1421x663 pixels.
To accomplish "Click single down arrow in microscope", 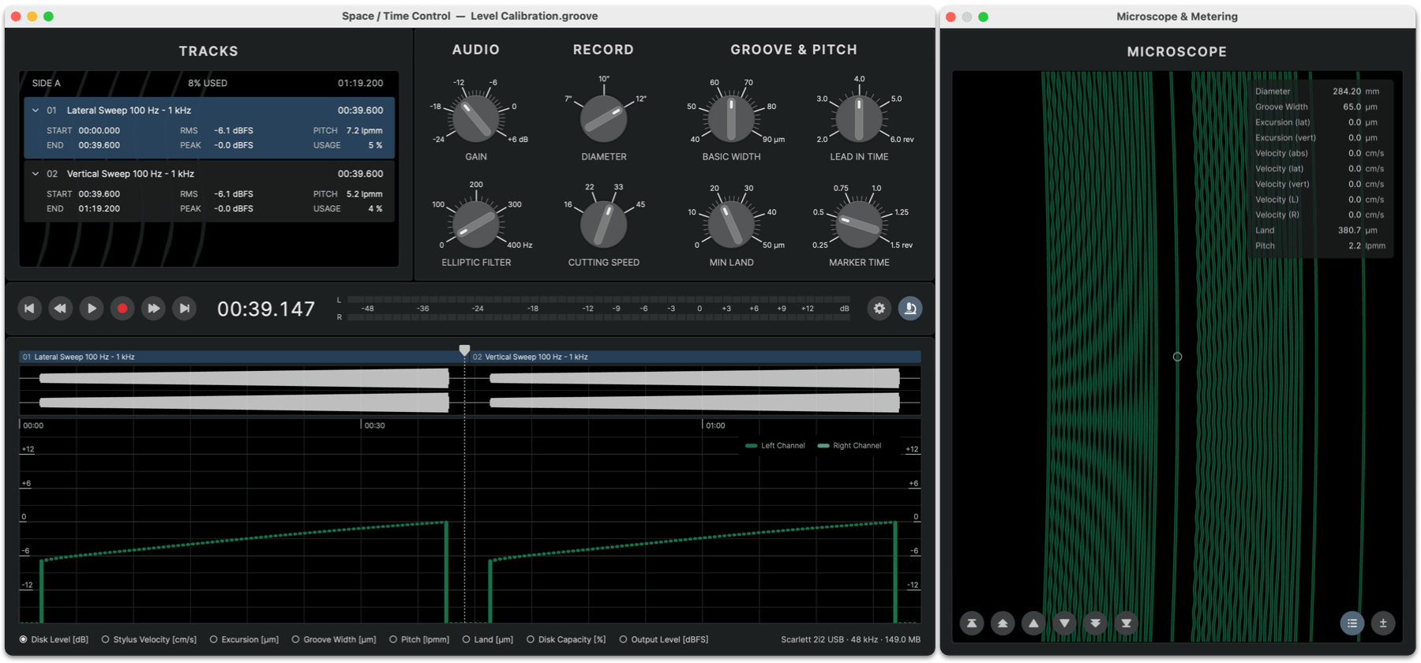I will [1064, 624].
